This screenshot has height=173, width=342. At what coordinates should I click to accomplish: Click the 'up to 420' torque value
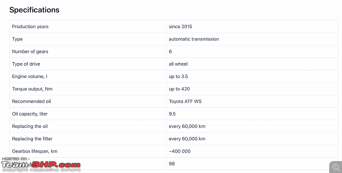(x=179, y=89)
